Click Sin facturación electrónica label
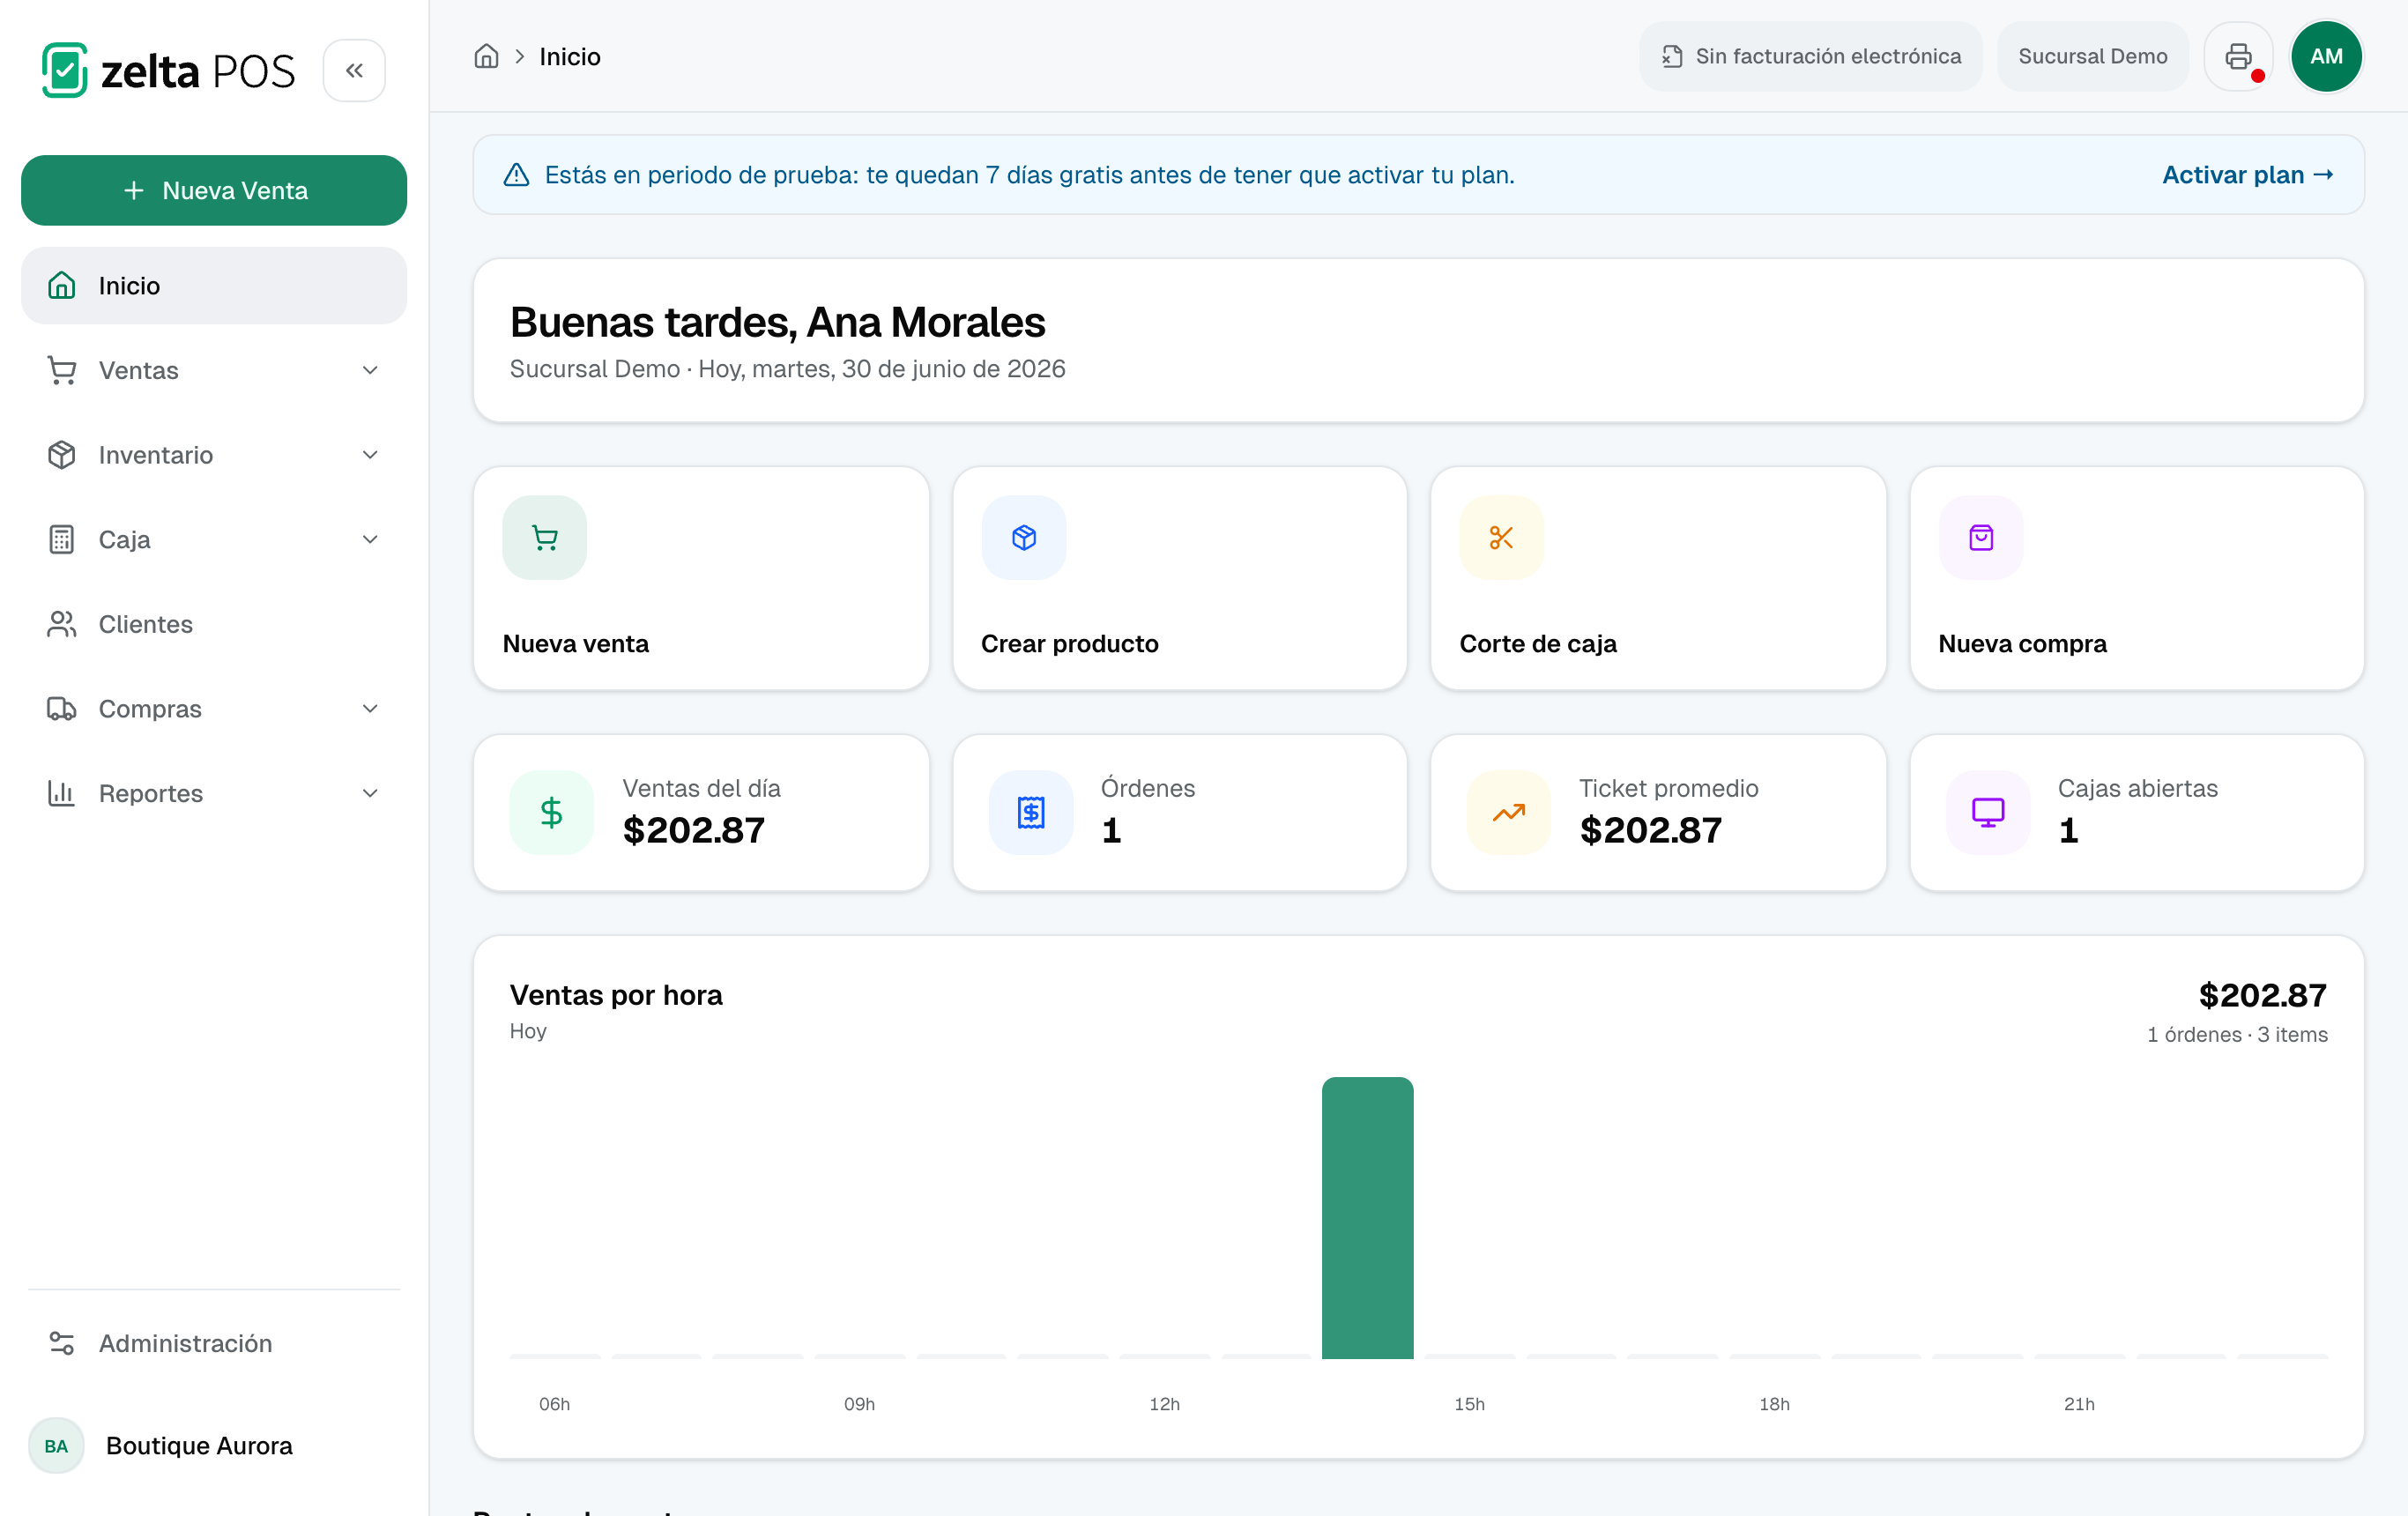 coord(1828,57)
